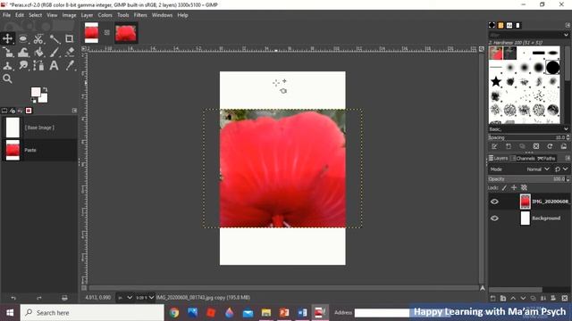Open the Tool Options tab icon
Viewport: 572px width, 321px height.
point(4,111)
